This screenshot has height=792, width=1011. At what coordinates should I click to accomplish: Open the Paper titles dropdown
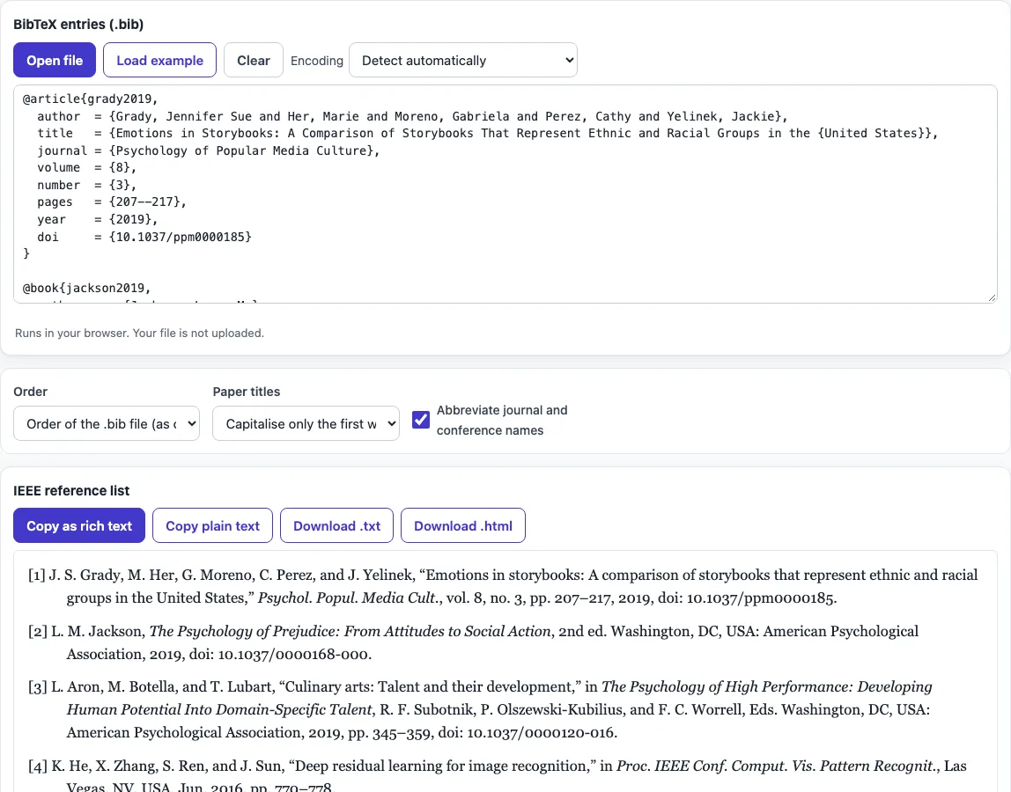coord(306,423)
